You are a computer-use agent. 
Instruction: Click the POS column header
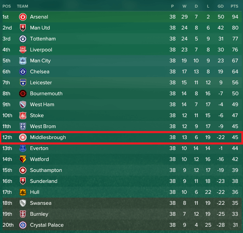pyautogui.click(x=7, y=6)
